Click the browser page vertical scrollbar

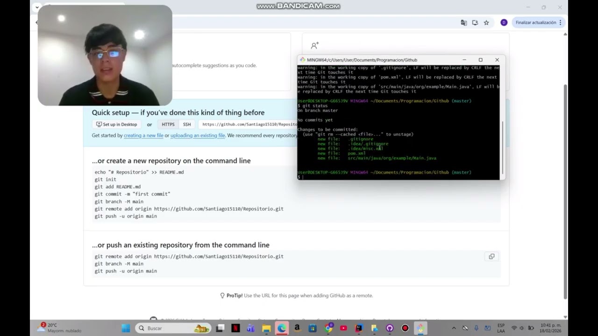pyautogui.click(x=565, y=191)
